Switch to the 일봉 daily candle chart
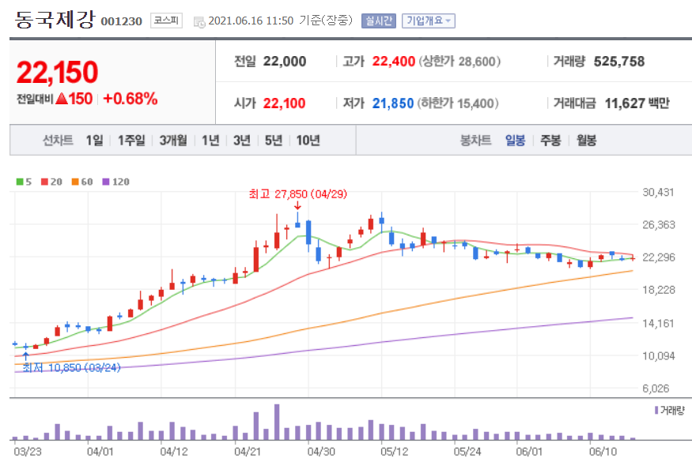692x462 pixels. [515, 141]
